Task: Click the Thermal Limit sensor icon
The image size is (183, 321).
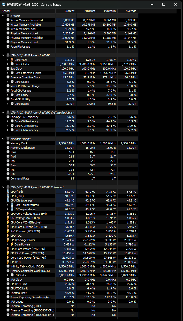Action: [x=8, y=293]
